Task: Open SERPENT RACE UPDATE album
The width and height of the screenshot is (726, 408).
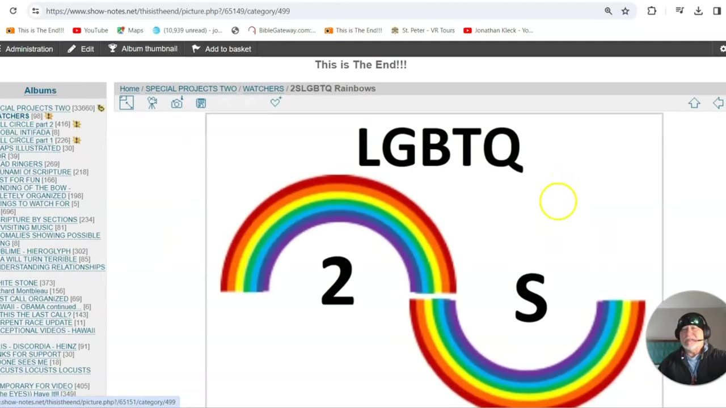Action: click(x=35, y=322)
